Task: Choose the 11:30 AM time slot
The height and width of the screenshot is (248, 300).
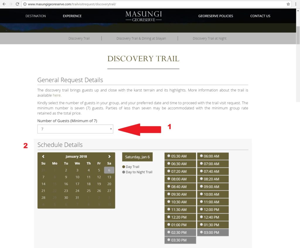Action: click(180, 209)
